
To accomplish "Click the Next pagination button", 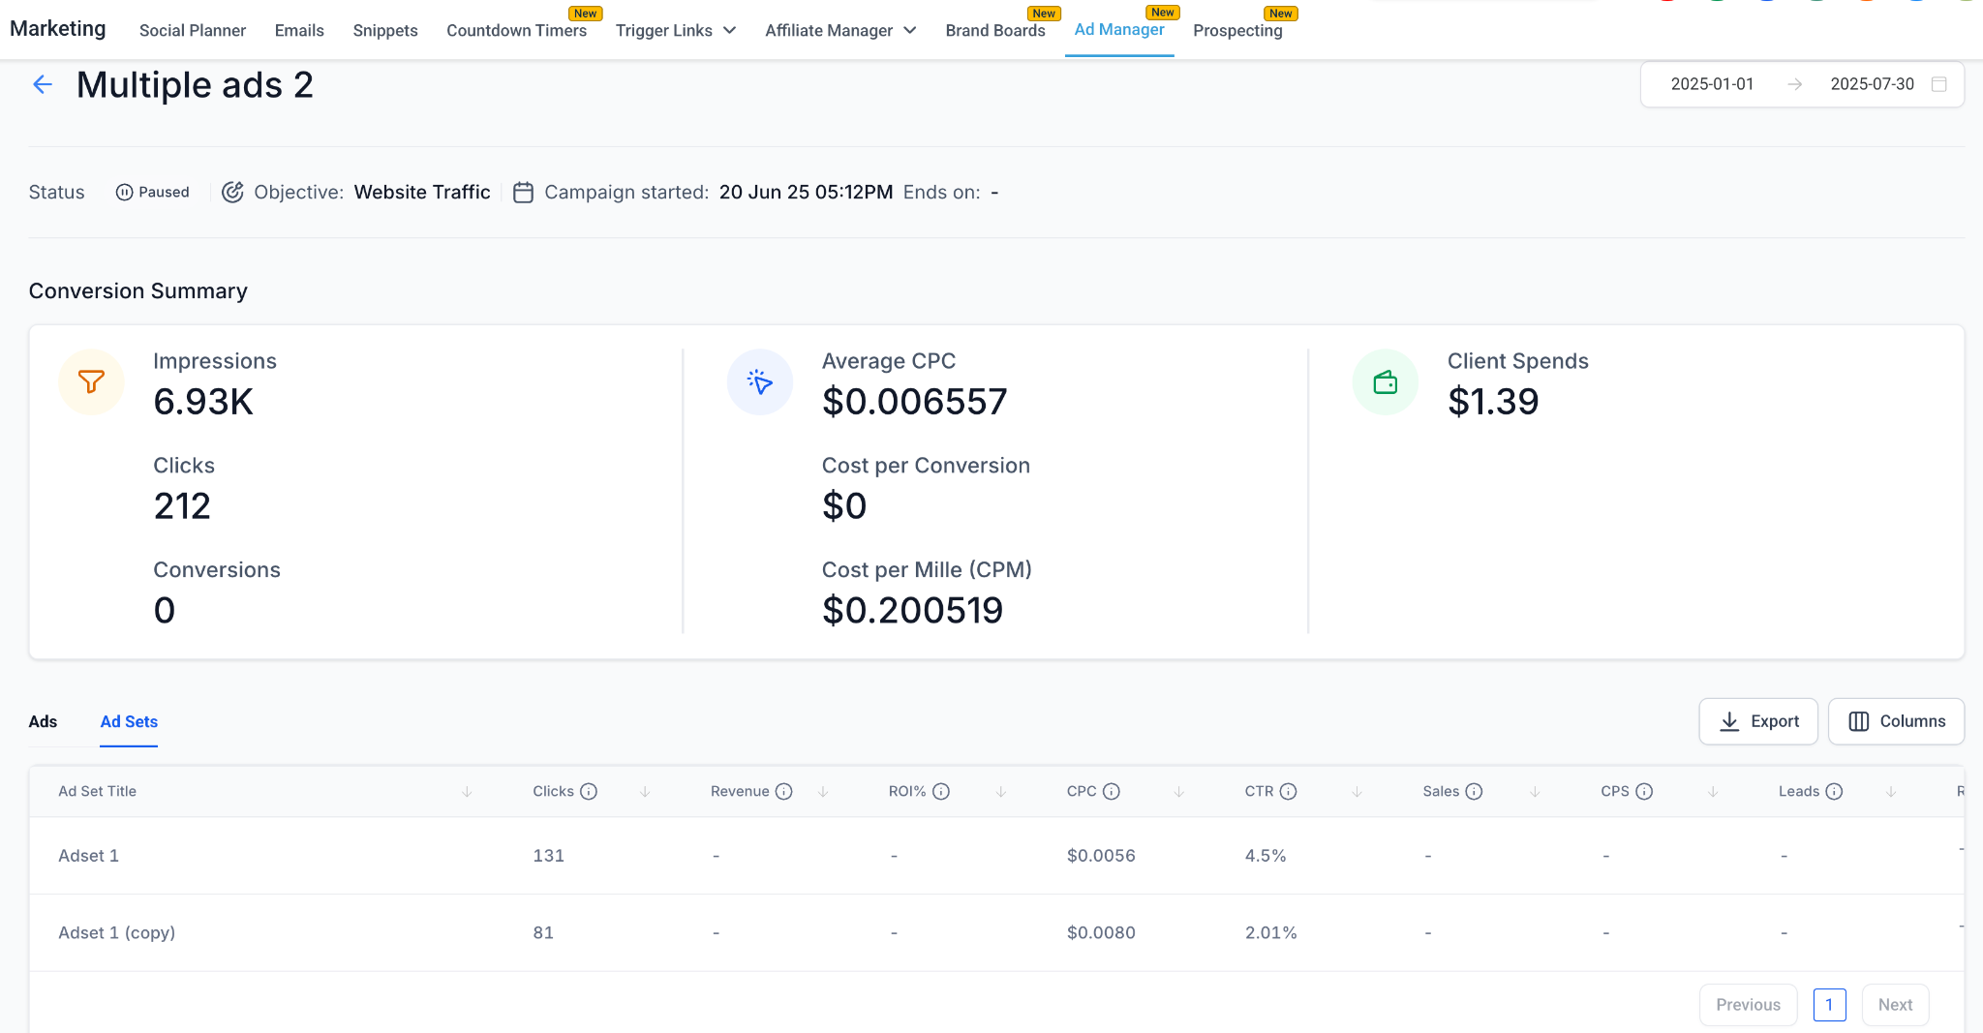I will tap(1895, 1005).
